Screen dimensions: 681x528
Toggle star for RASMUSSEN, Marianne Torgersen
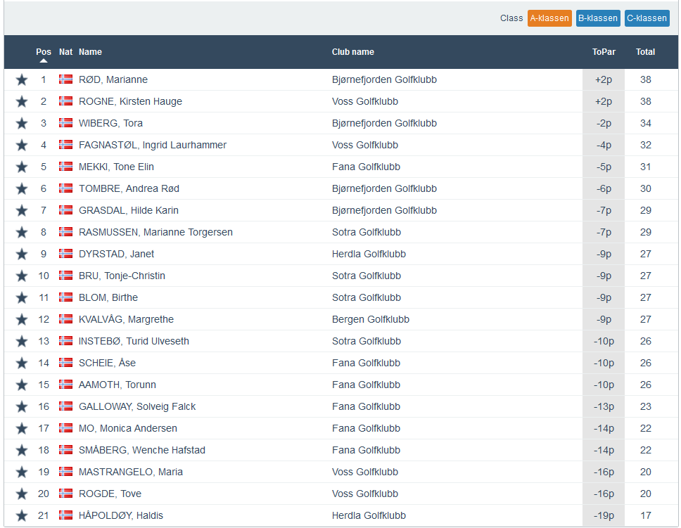click(22, 233)
